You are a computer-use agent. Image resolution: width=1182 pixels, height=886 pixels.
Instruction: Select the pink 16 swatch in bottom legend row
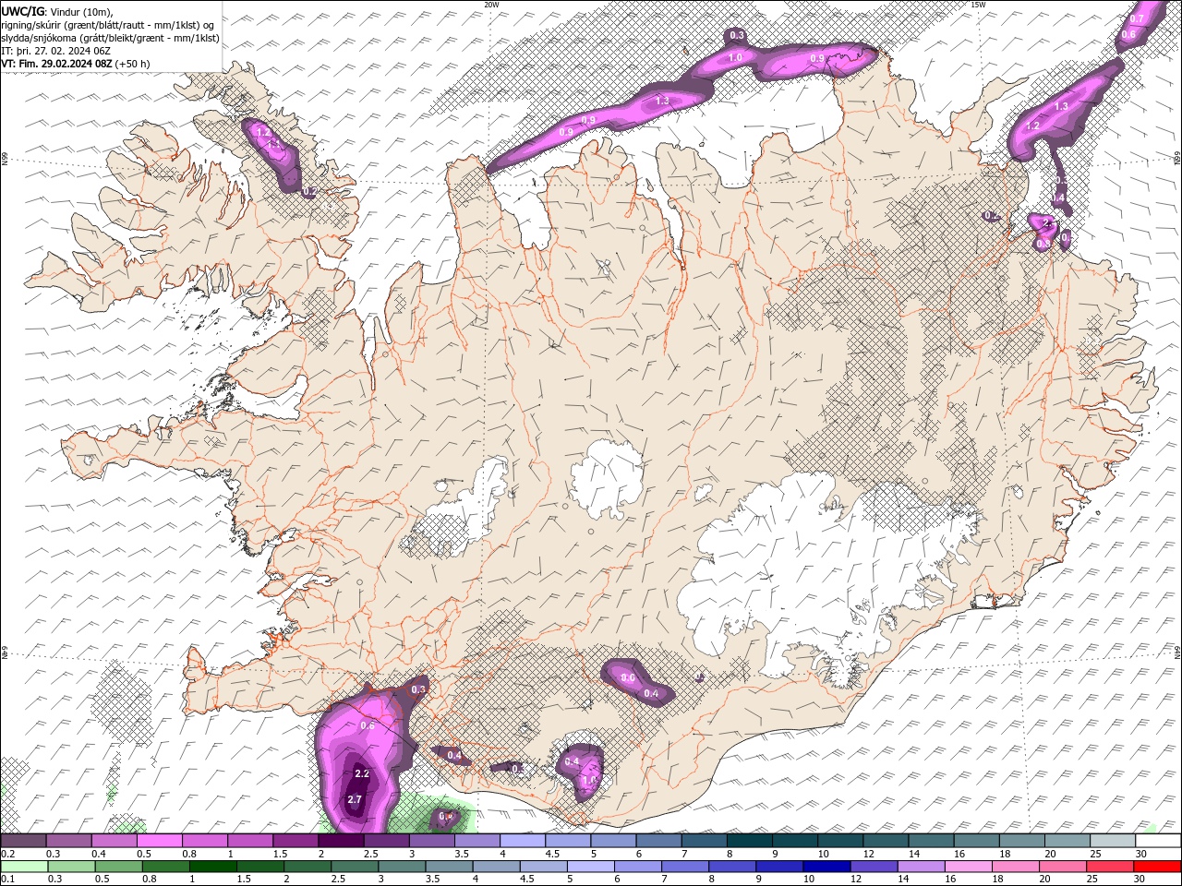[x=969, y=867]
